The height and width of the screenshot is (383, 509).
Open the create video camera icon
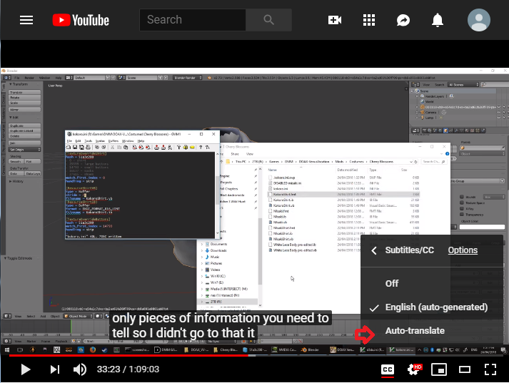click(x=335, y=20)
